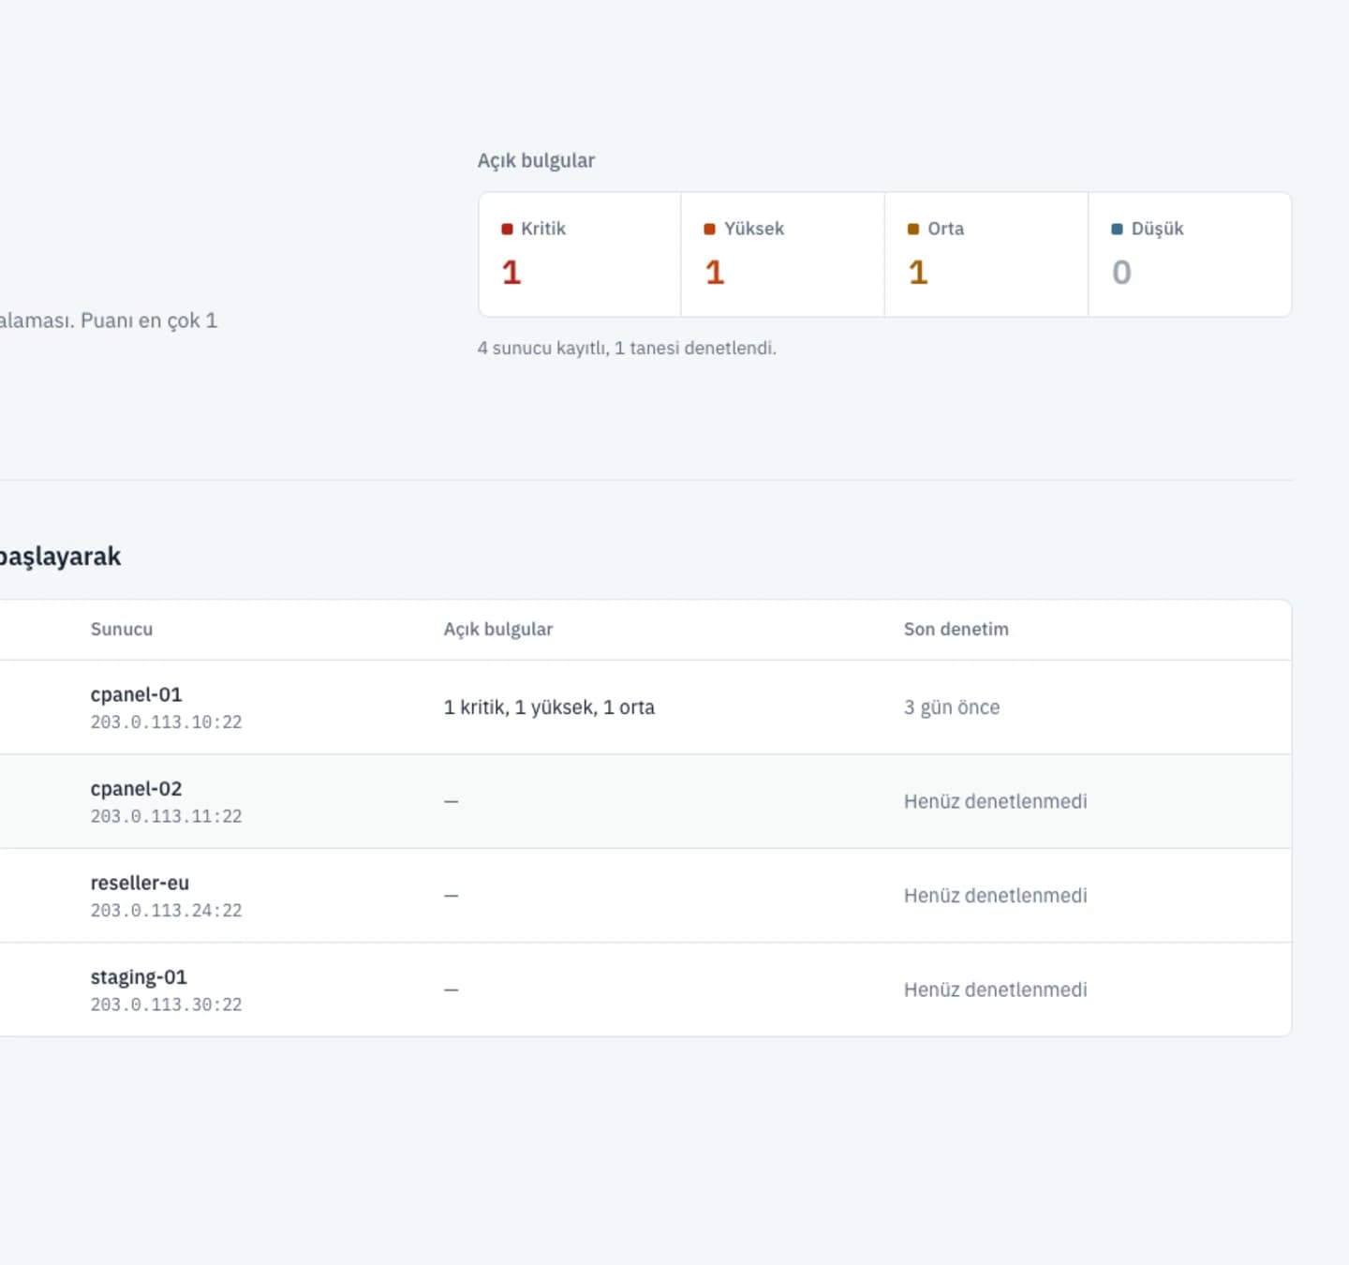Viewport: 1349px width, 1265px height.
Task: Click the blue Düşük severity indicator
Action: 1117,229
